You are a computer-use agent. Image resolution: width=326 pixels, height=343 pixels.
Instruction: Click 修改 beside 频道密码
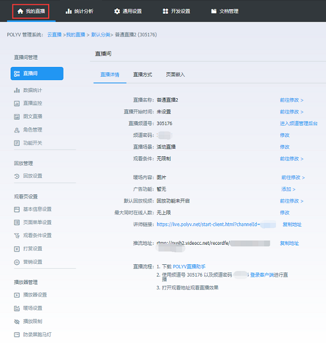tap(284, 135)
